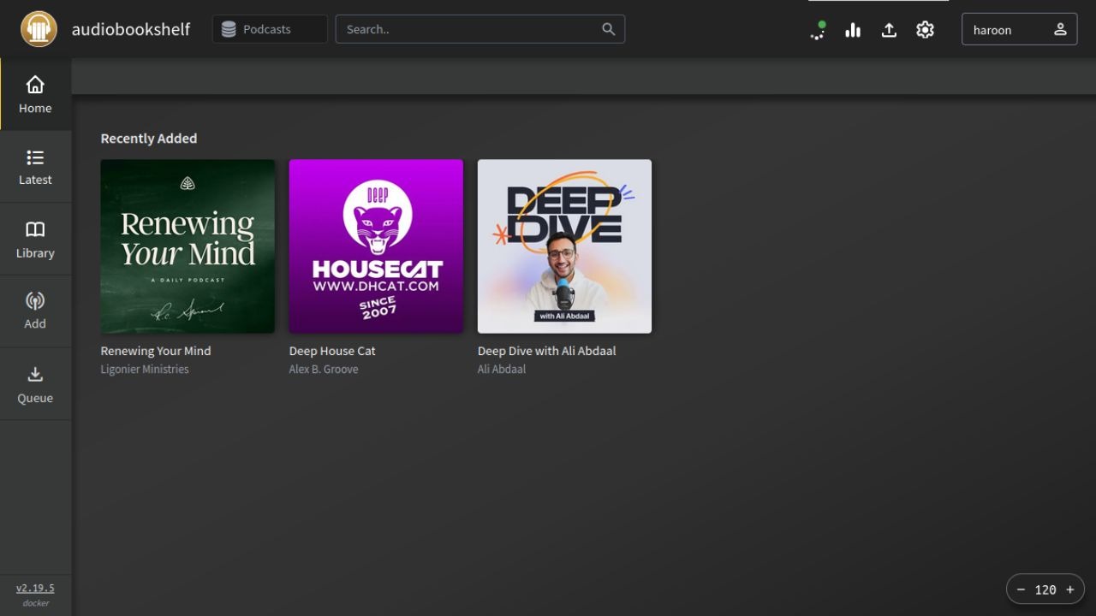
Task: Go to the Home sidebar tab
Action: click(35, 94)
